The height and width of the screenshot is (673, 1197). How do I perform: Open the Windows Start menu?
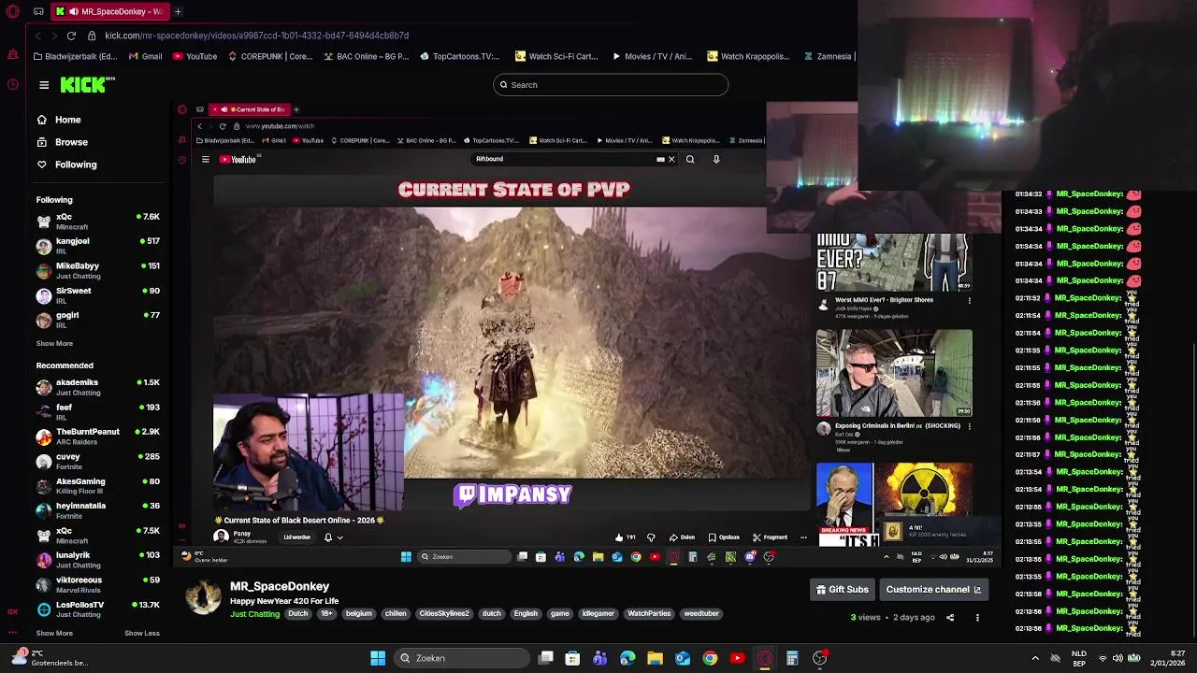378,658
